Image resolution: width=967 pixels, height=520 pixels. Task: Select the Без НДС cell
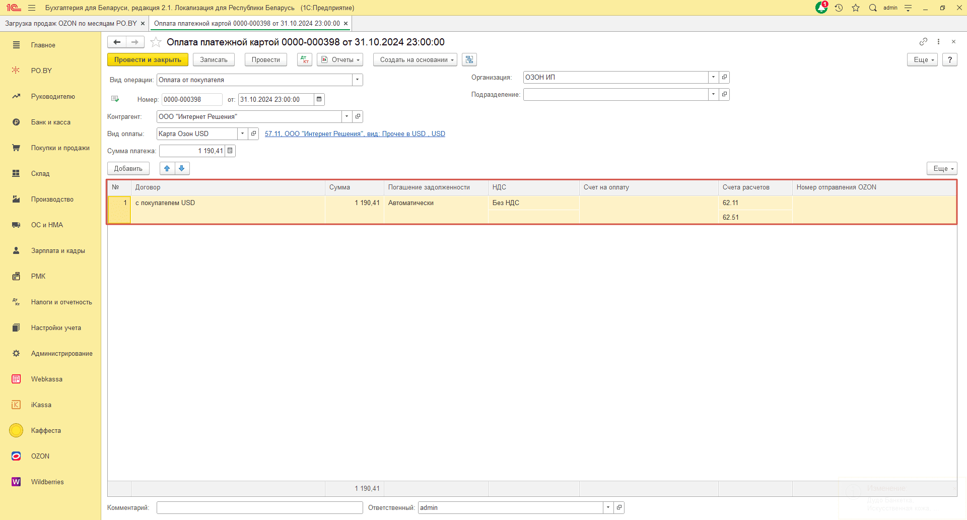(x=533, y=203)
